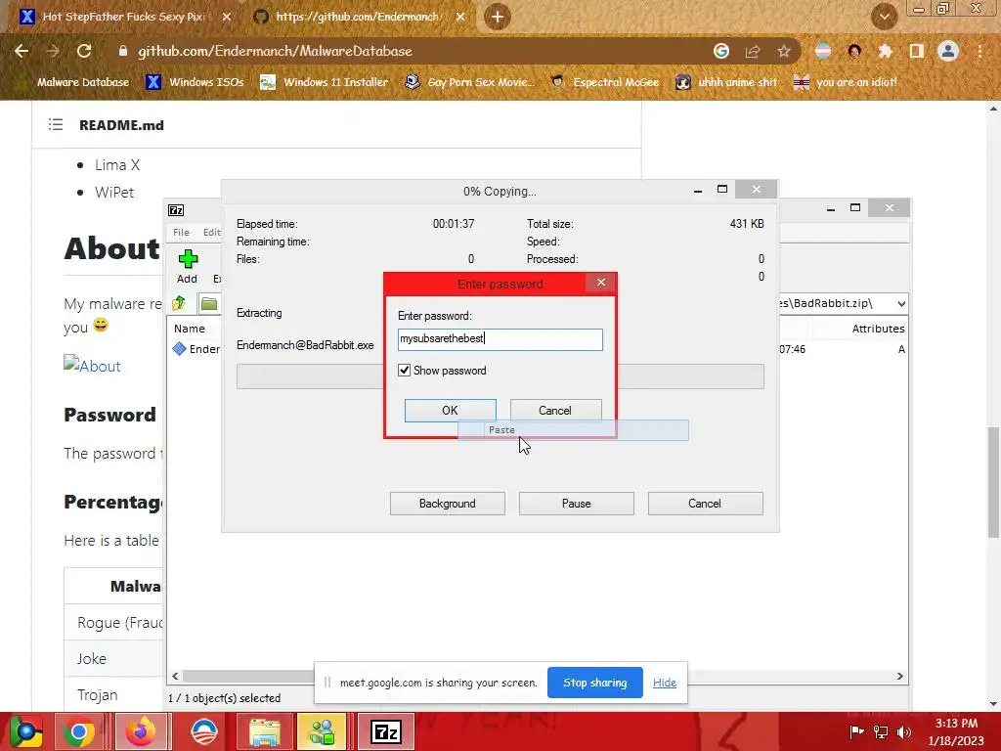Click the Name column header in 7-Zip
This screenshot has width=1001, height=751.
pyautogui.click(x=190, y=329)
